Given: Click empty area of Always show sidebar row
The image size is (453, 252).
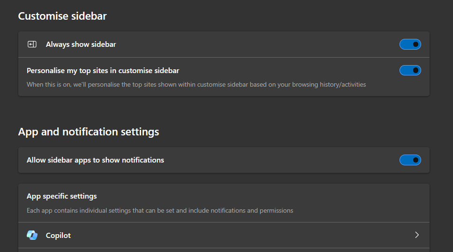Looking at the screenshot, I should pyautogui.click(x=257, y=44).
